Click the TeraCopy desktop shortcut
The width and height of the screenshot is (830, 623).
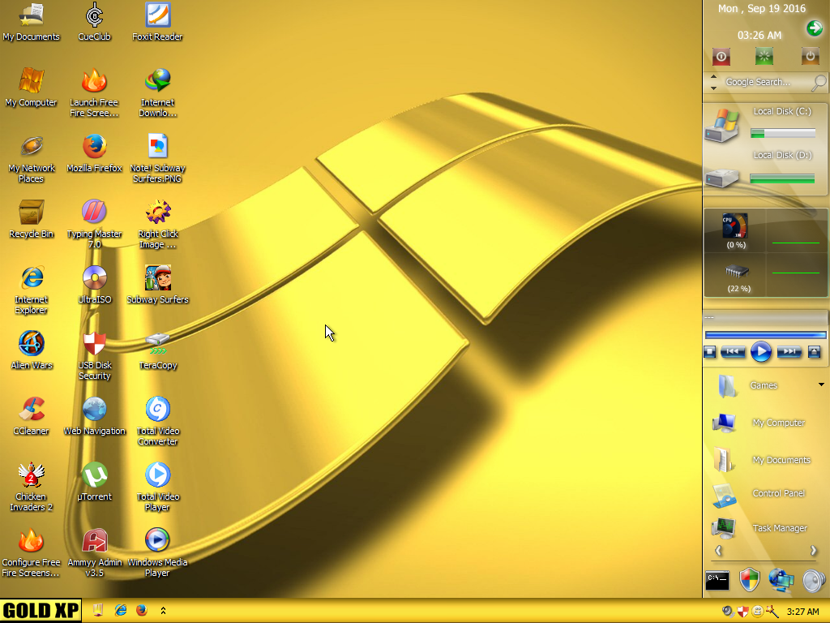pos(157,344)
